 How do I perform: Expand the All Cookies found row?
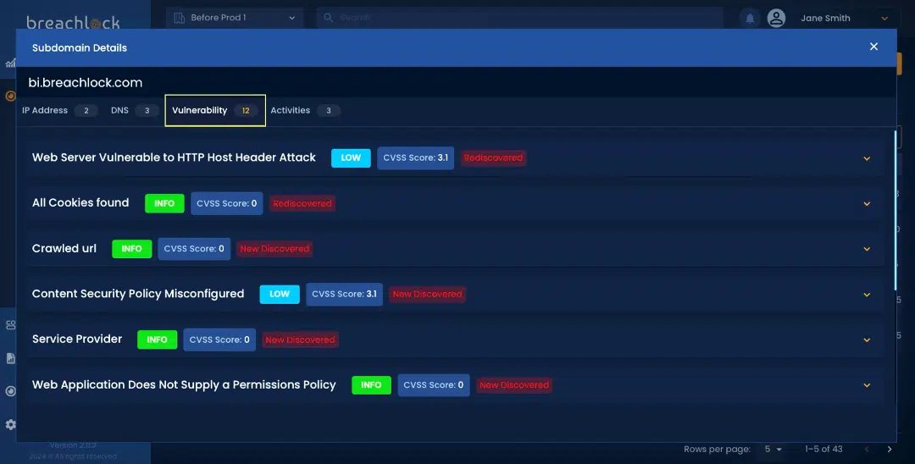(x=868, y=204)
